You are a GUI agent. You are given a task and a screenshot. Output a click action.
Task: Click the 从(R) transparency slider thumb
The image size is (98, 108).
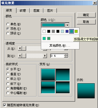click(24, 48)
